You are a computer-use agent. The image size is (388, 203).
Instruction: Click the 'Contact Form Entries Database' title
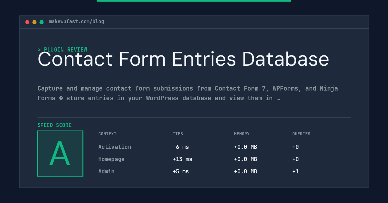[183, 59]
